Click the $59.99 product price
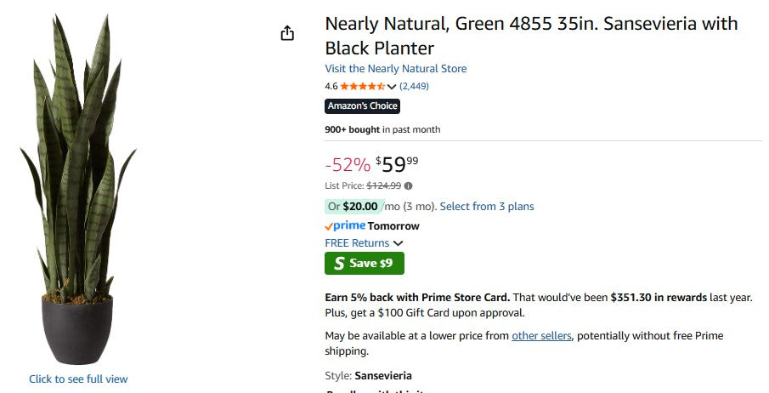The height and width of the screenshot is (393, 769). tap(397, 164)
